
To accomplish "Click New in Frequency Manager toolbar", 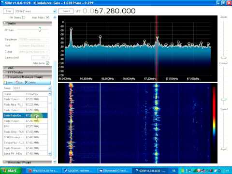I will tap(8, 83).
